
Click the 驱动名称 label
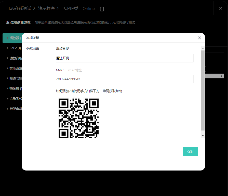click(x=62, y=48)
